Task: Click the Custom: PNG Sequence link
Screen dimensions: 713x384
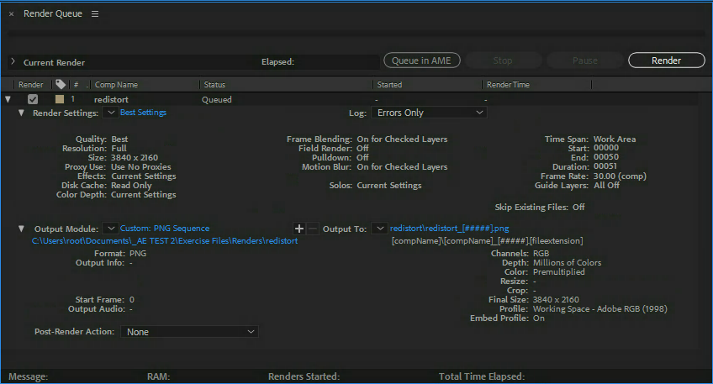Action: point(165,229)
